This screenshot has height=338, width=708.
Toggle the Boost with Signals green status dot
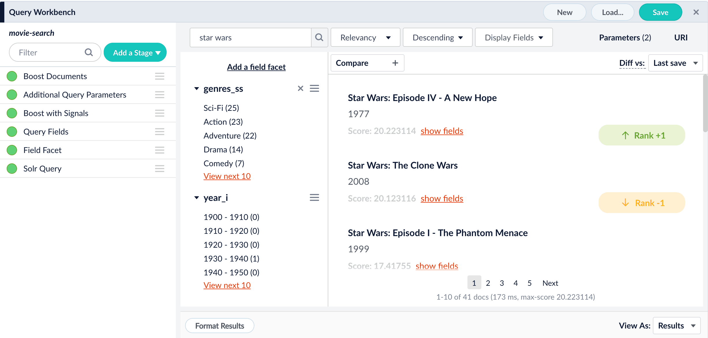tap(12, 113)
